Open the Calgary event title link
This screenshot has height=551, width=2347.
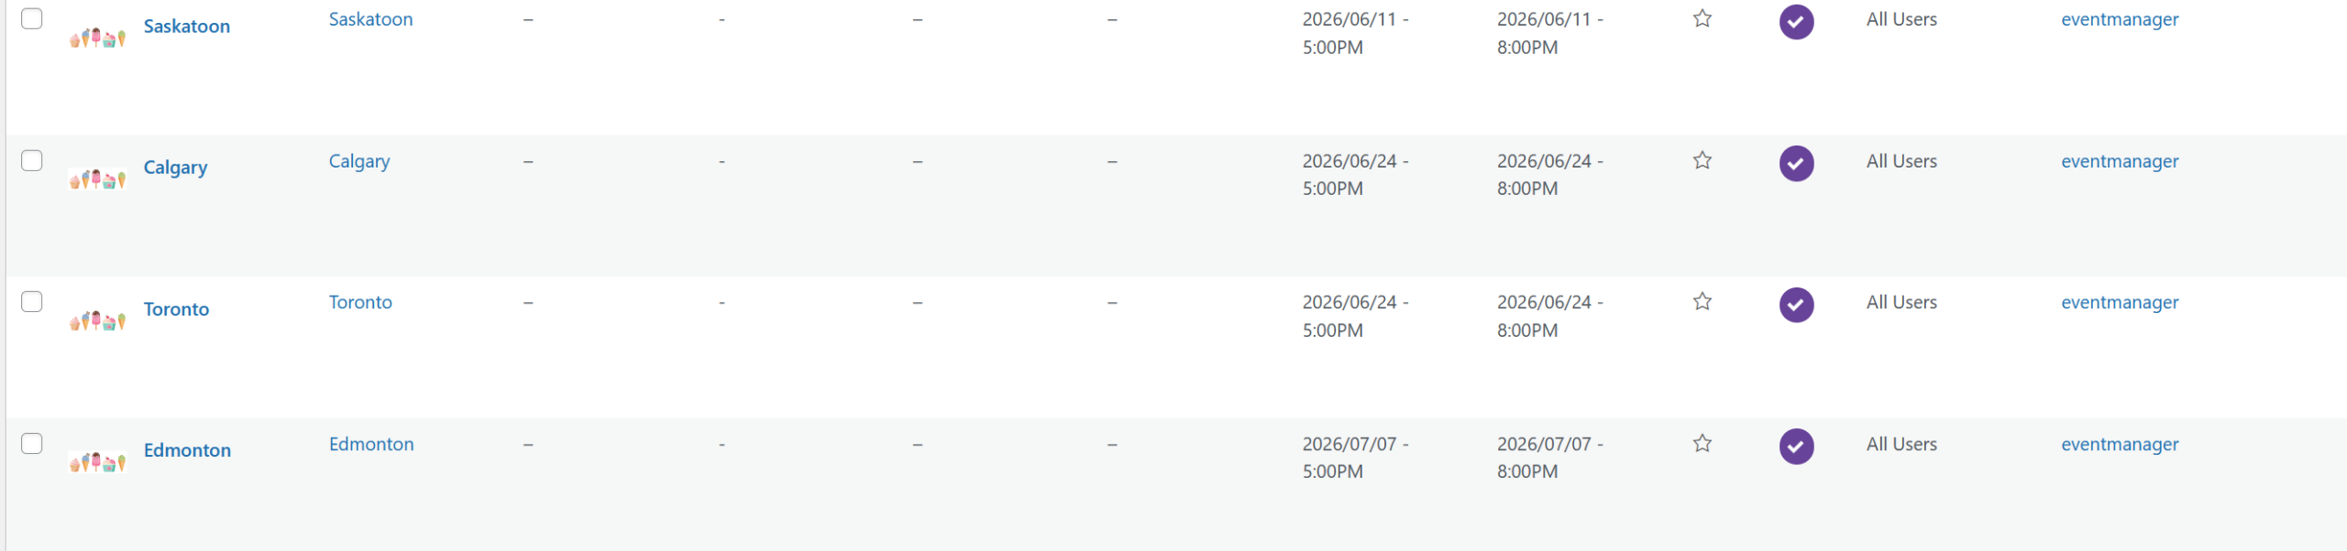tap(176, 167)
